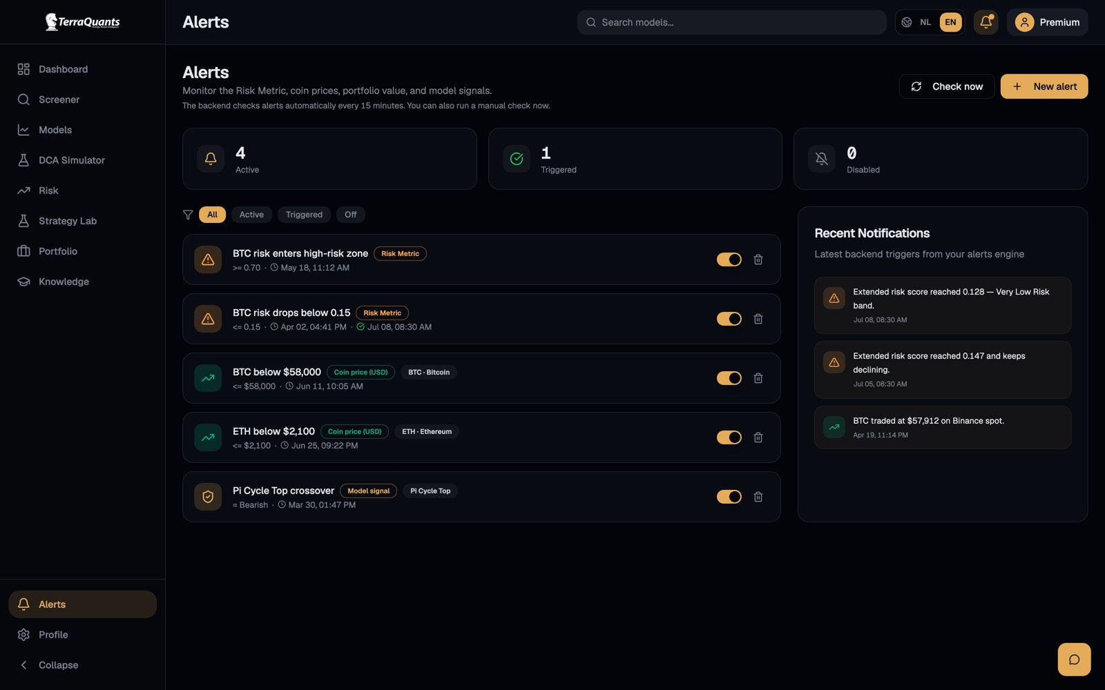The image size is (1105, 690).
Task: Click the Alerts bell icon in sidebar
Action: [23, 604]
